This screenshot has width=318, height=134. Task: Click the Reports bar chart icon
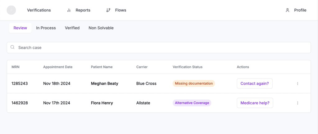coord(69,10)
